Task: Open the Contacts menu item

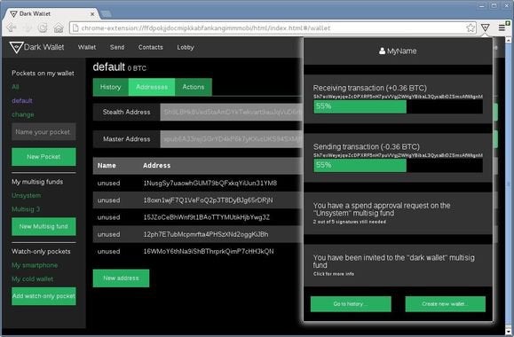Action: pos(150,47)
